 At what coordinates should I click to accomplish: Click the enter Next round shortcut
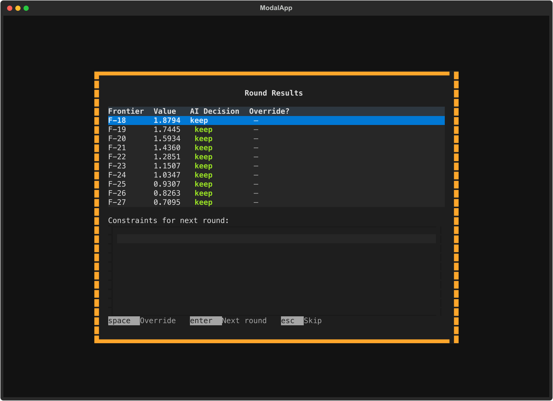pyautogui.click(x=228, y=321)
